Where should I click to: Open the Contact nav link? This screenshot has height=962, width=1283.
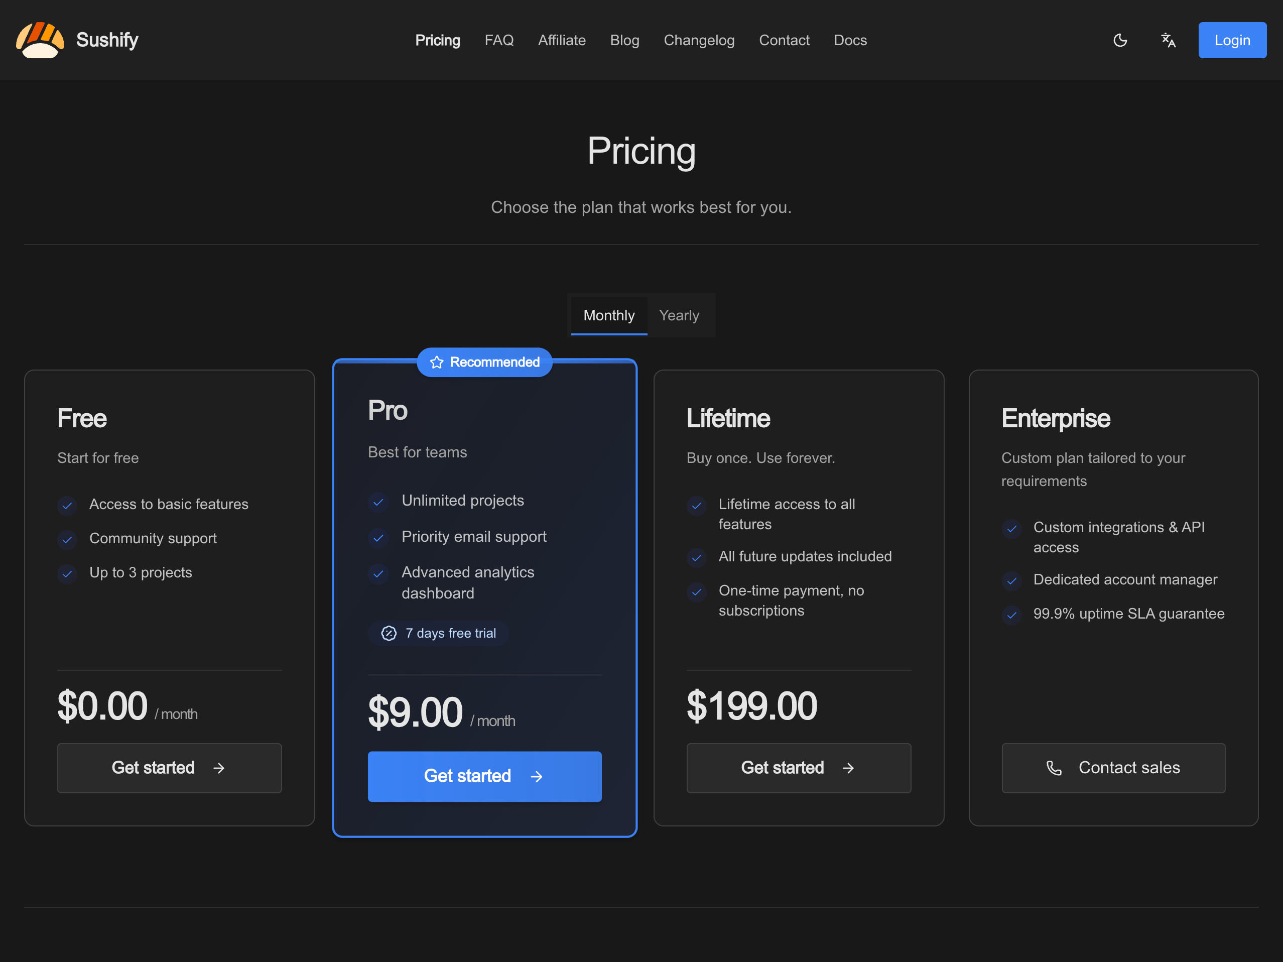tap(784, 40)
